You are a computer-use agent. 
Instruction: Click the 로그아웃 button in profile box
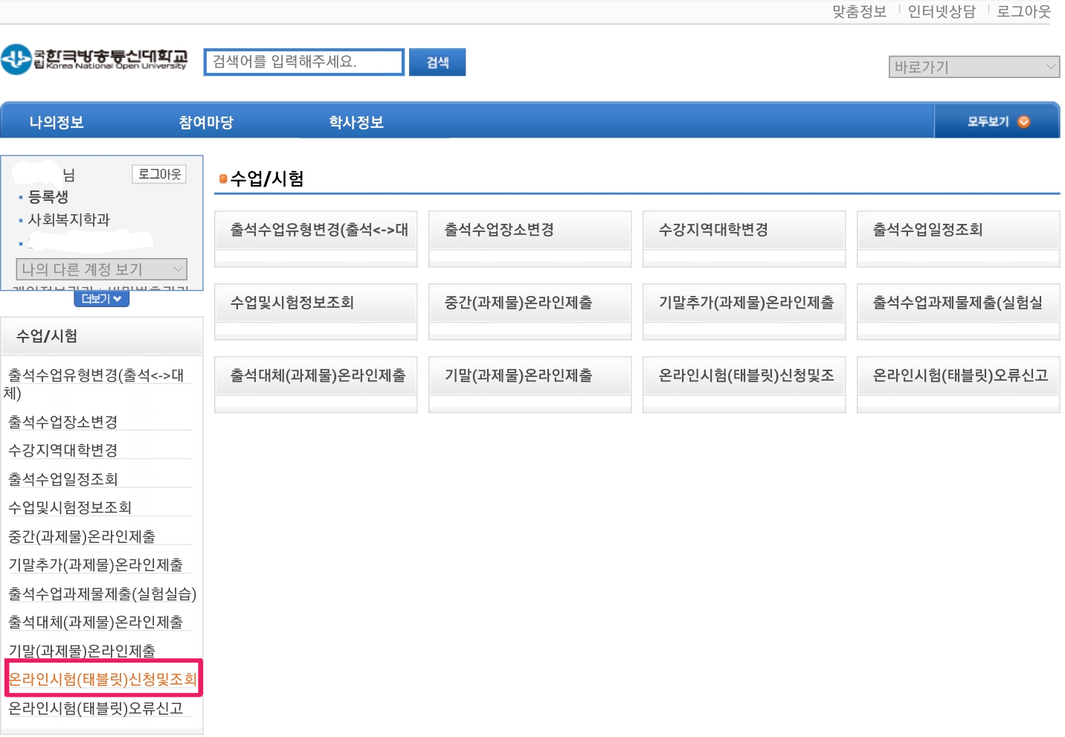click(159, 174)
